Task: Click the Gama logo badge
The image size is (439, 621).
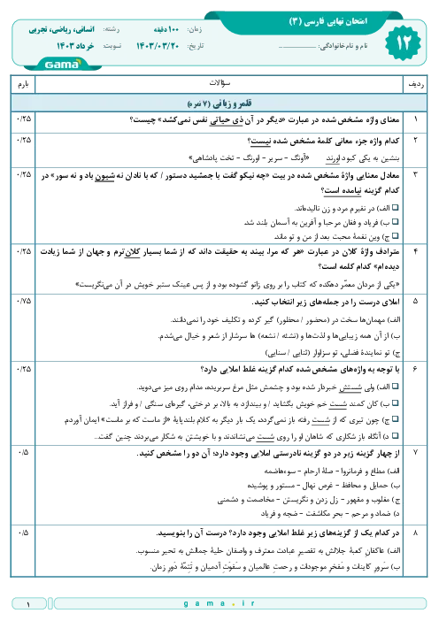Action: [x=62, y=65]
